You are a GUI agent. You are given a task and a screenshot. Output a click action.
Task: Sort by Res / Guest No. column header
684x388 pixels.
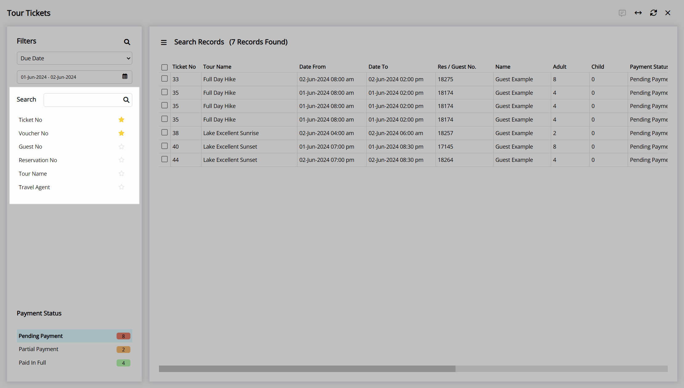click(x=457, y=67)
